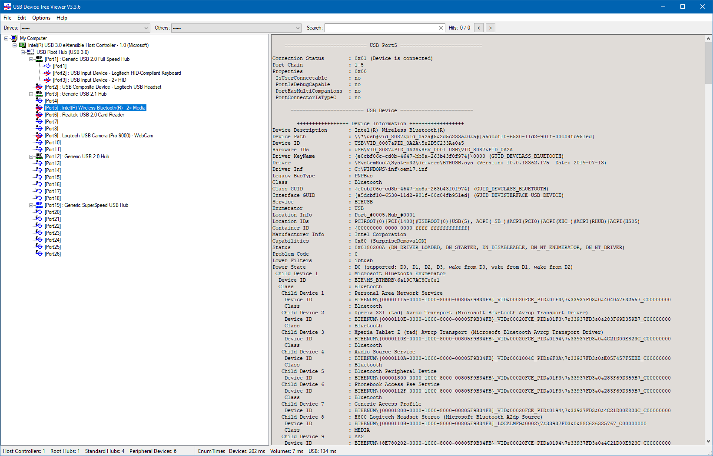Click the Intel USB 3.0 Host Controller icon
The height and width of the screenshot is (456, 713).
pyautogui.click(x=23, y=45)
